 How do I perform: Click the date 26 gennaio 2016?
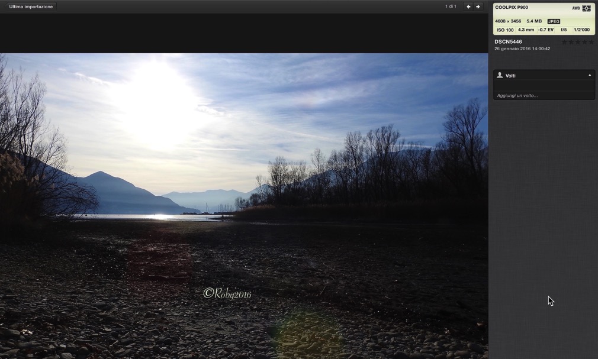tap(522, 48)
